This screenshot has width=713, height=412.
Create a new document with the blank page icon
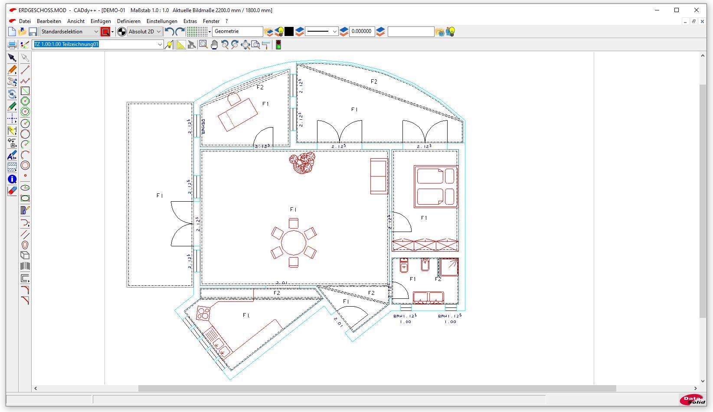[x=12, y=32]
